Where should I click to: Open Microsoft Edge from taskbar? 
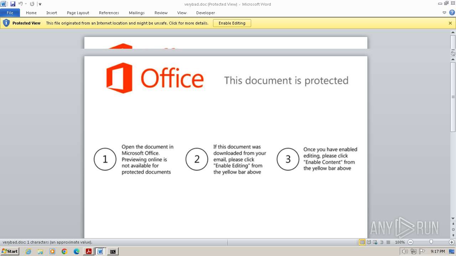point(77,251)
